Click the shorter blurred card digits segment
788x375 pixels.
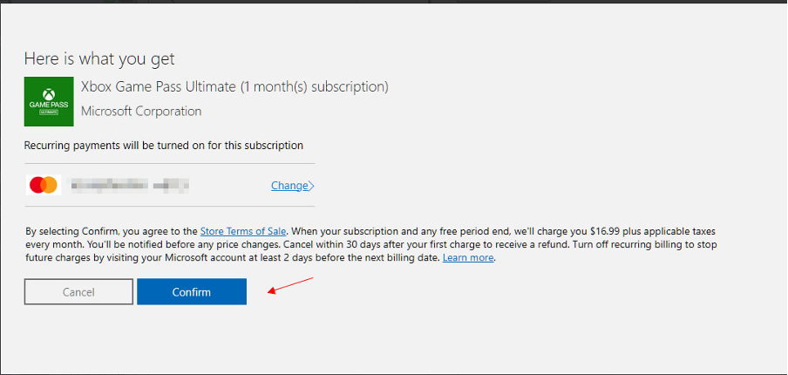click(171, 185)
